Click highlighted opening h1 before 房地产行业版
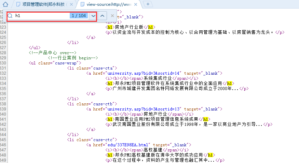 pos(109,27)
